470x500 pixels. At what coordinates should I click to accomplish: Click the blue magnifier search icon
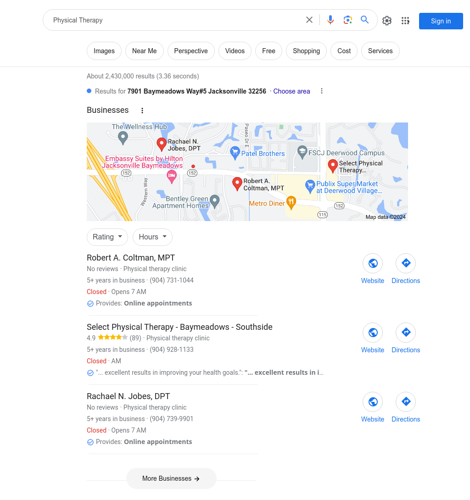[364, 20]
